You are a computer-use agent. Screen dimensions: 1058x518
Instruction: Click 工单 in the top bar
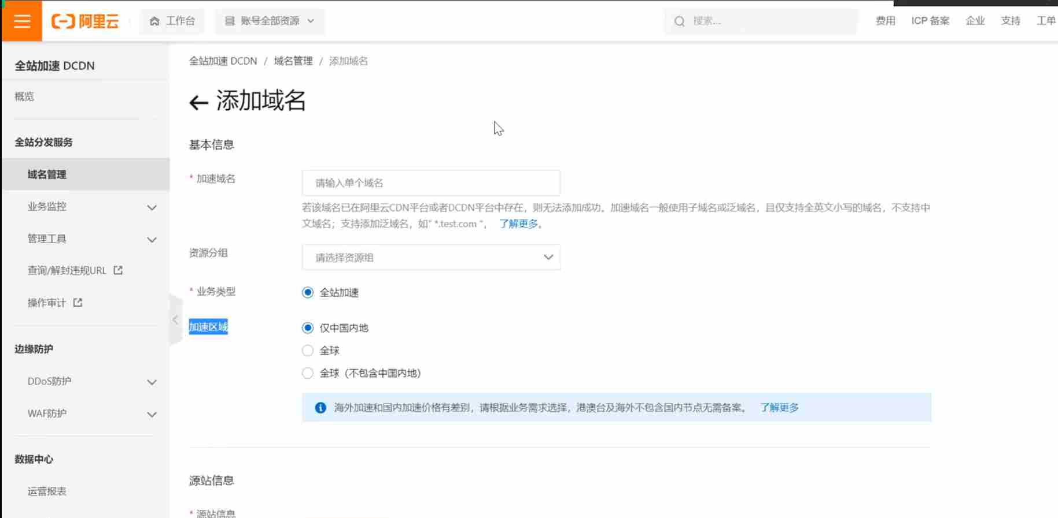tap(1046, 21)
